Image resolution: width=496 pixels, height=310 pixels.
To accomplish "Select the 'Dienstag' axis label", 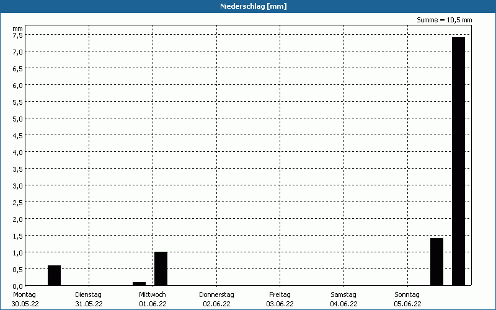I will pyautogui.click(x=88, y=294).
